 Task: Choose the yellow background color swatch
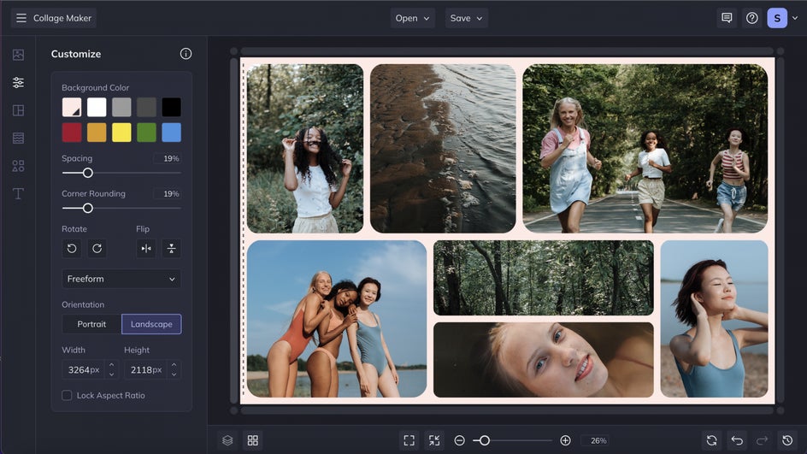click(121, 133)
